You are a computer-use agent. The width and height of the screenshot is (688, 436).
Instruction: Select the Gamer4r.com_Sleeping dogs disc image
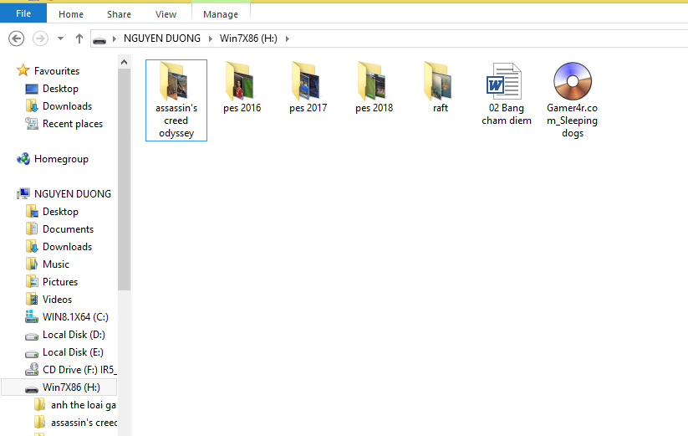(x=572, y=100)
